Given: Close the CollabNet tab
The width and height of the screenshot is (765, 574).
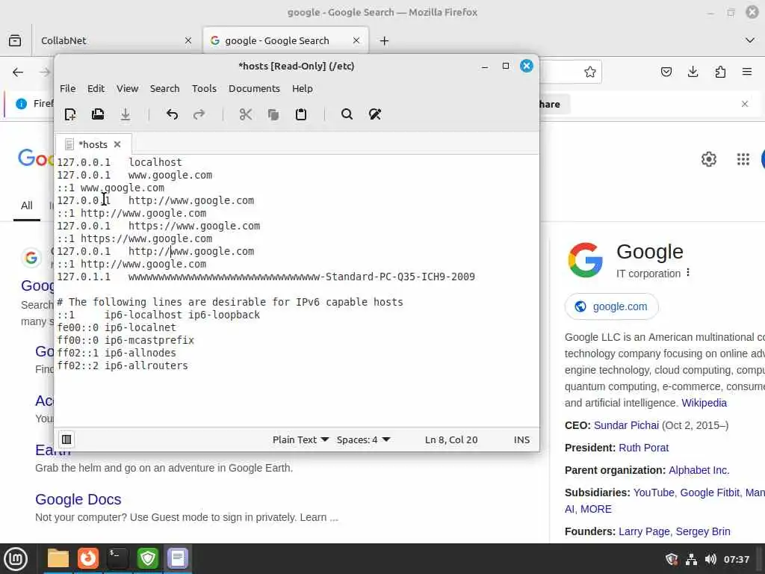Looking at the screenshot, I should click(x=188, y=40).
